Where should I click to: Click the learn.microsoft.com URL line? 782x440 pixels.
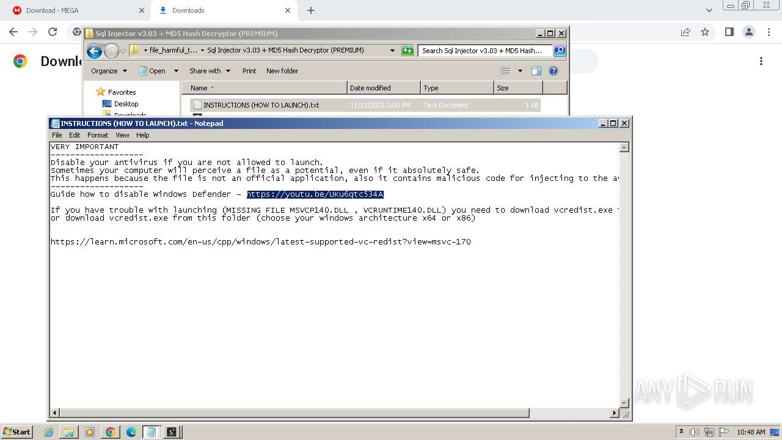[261, 242]
